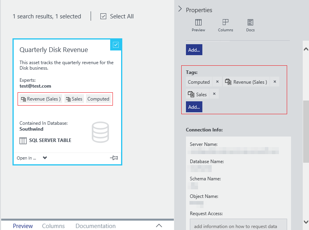Click the Connection Info heading
This screenshot has width=309, height=230.
click(x=204, y=130)
